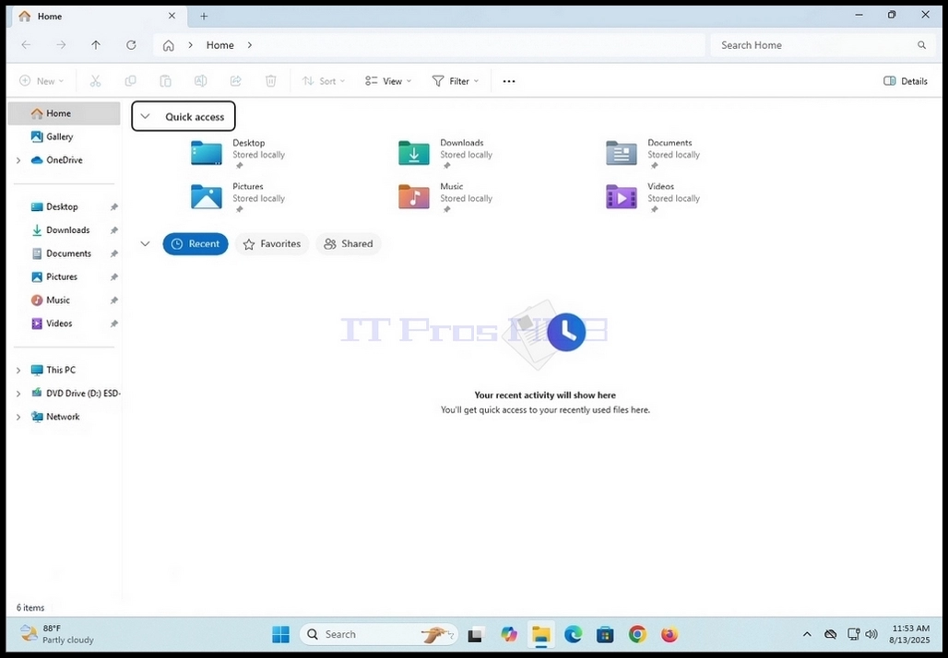
Task: Open the Filter dropdown
Action: tap(456, 81)
